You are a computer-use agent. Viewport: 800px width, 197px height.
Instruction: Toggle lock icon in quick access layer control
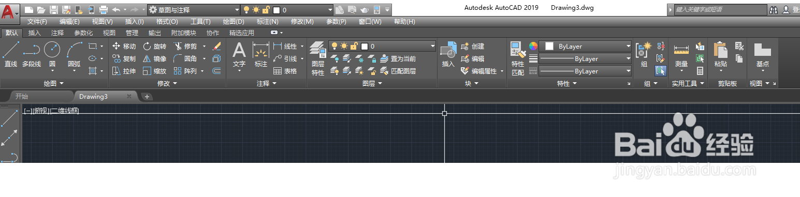266,9
